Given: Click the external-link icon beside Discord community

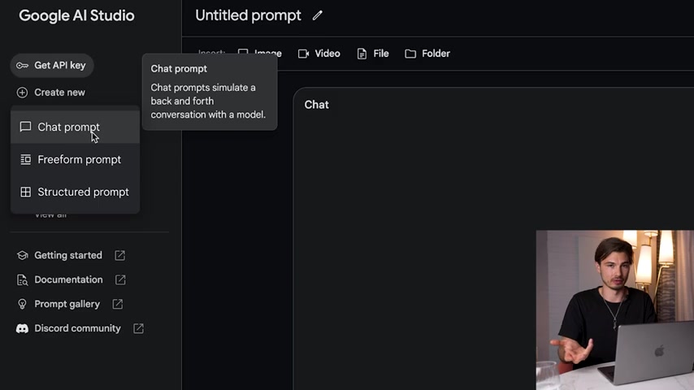Looking at the screenshot, I should coord(138,328).
